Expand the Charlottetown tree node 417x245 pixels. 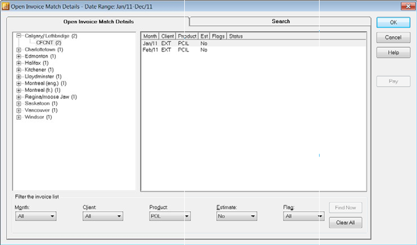click(x=19, y=50)
